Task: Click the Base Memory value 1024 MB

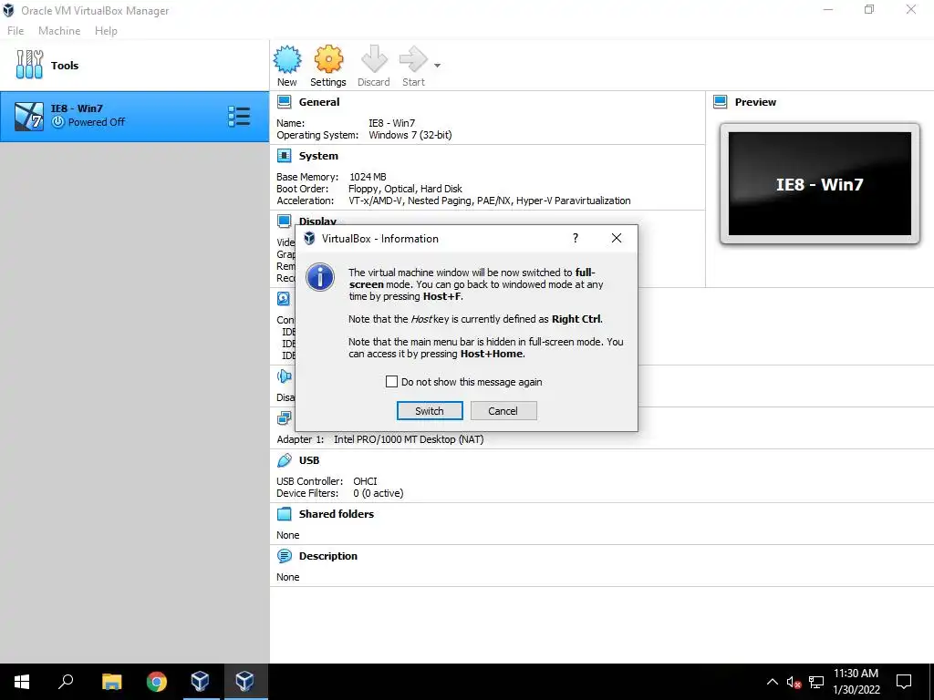Action: tap(368, 177)
